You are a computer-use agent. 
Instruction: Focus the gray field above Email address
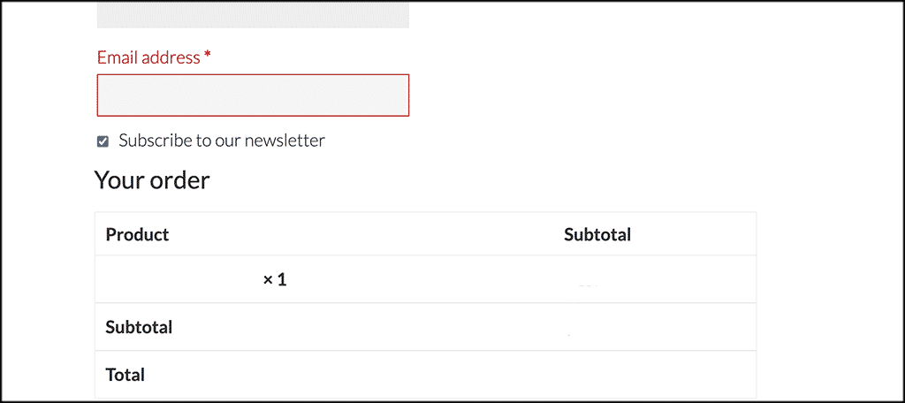(x=253, y=14)
